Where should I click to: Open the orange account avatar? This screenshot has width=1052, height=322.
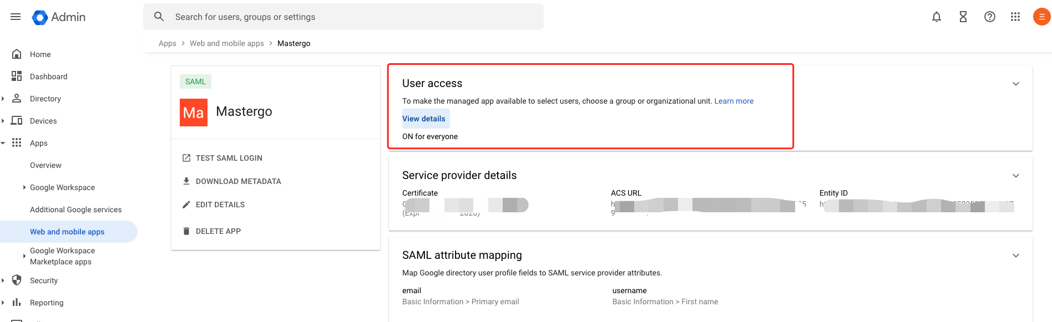click(1041, 17)
